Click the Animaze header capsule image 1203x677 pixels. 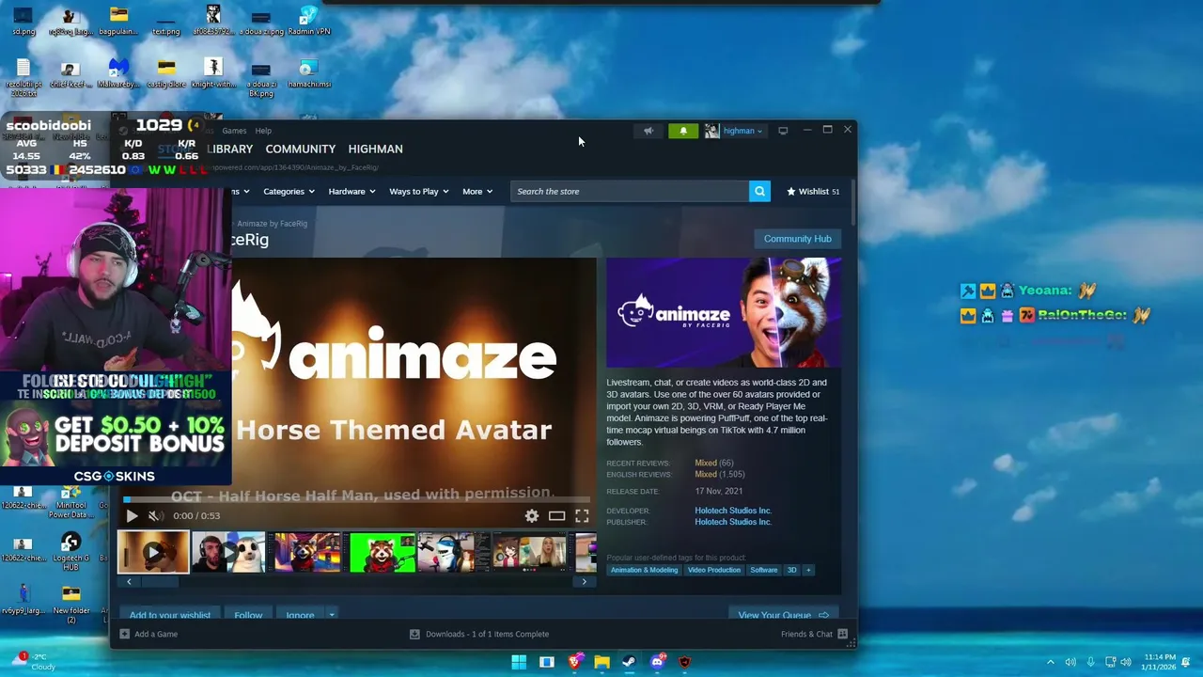724,312
